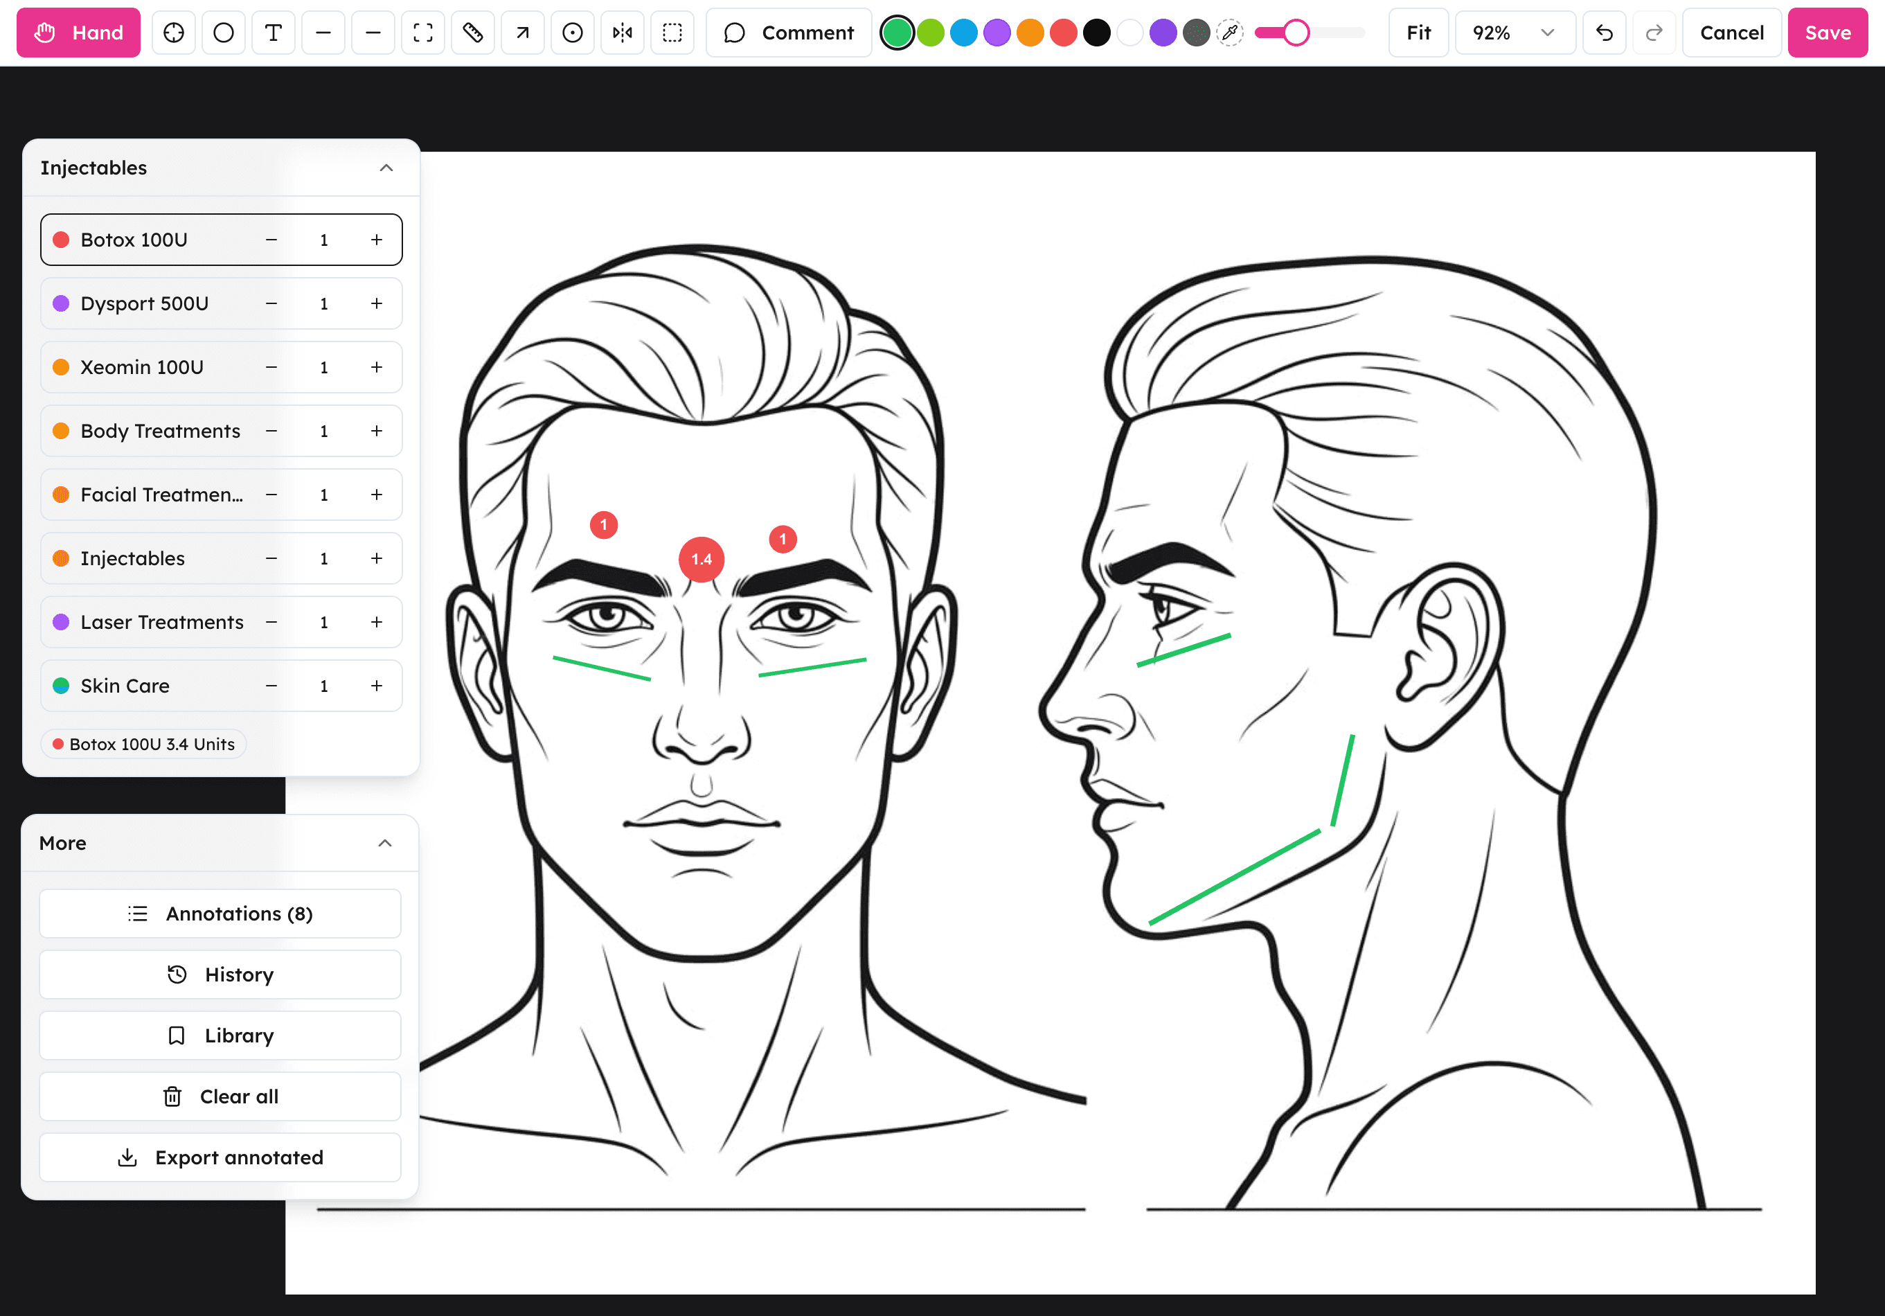Collapse the More panel

coord(384,843)
